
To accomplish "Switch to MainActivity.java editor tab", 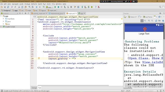I will tap(57, 14).
